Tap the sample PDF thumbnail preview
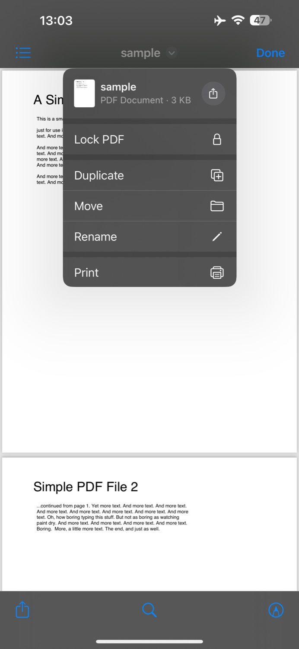The image size is (299, 649). [84, 93]
